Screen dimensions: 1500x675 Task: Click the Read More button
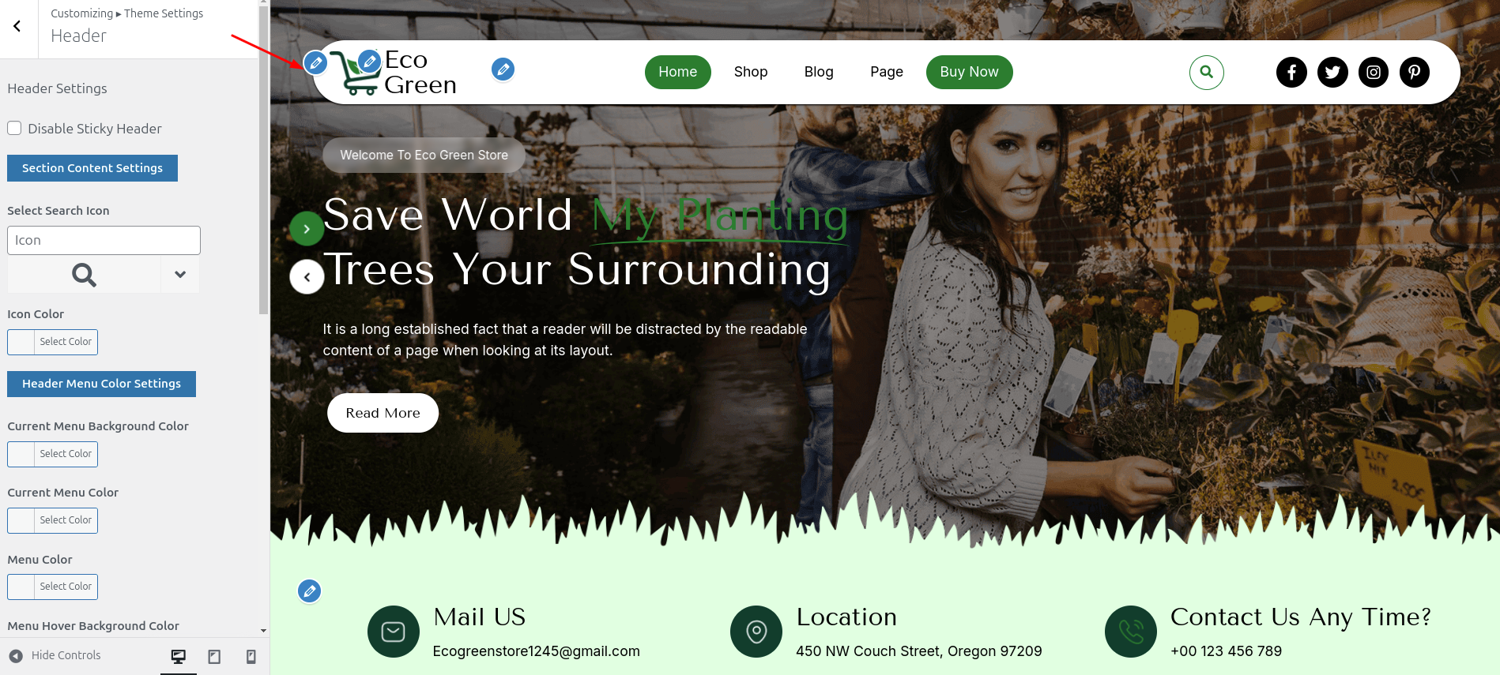383,413
